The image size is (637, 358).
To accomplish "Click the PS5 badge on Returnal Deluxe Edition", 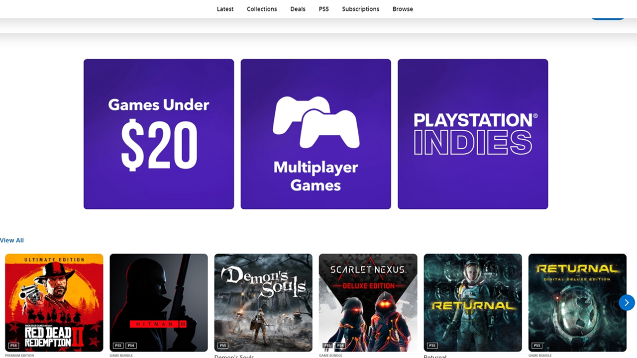I will click(x=537, y=345).
